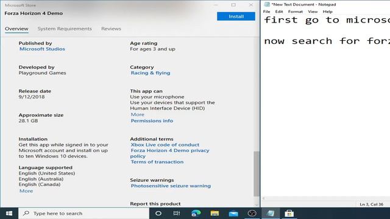This screenshot has width=390, height=219.
Task: Open the Photosensitive seizure warning link
Action: coord(171,186)
